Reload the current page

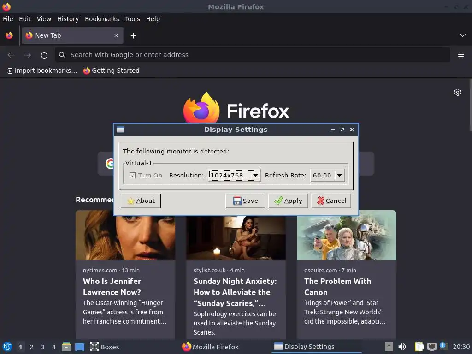(x=44, y=55)
